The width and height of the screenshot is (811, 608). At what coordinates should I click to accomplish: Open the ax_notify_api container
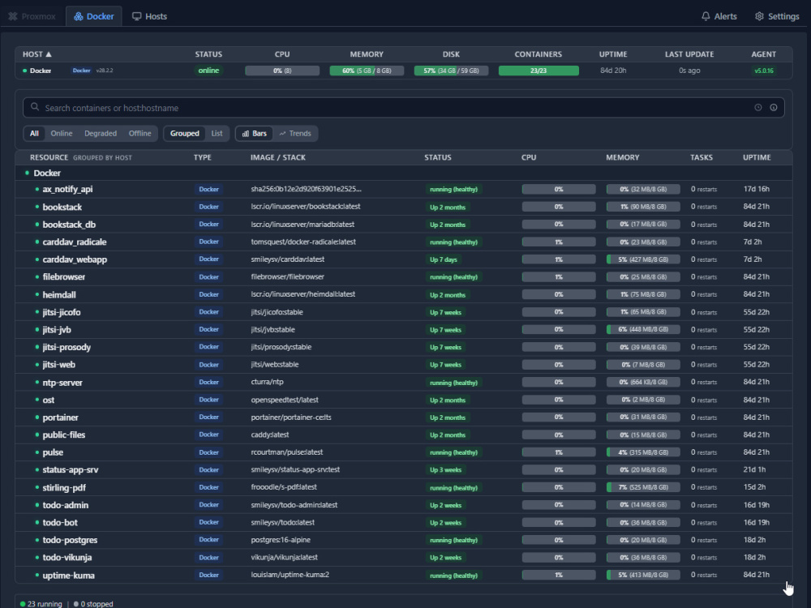(67, 189)
